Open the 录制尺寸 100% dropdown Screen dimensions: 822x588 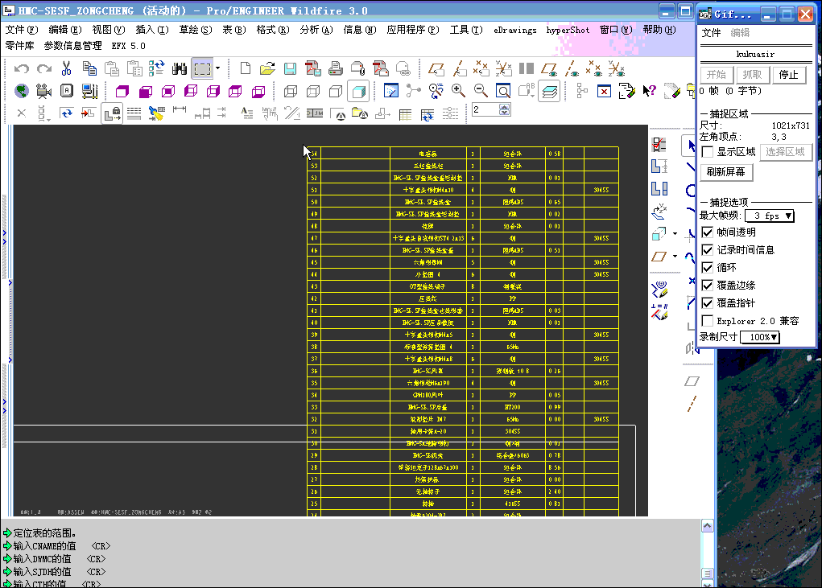click(x=760, y=337)
